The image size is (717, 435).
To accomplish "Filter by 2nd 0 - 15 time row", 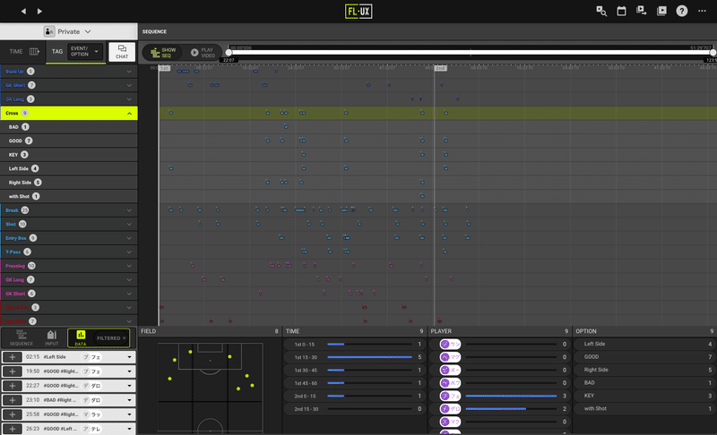I will pyautogui.click(x=355, y=397).
